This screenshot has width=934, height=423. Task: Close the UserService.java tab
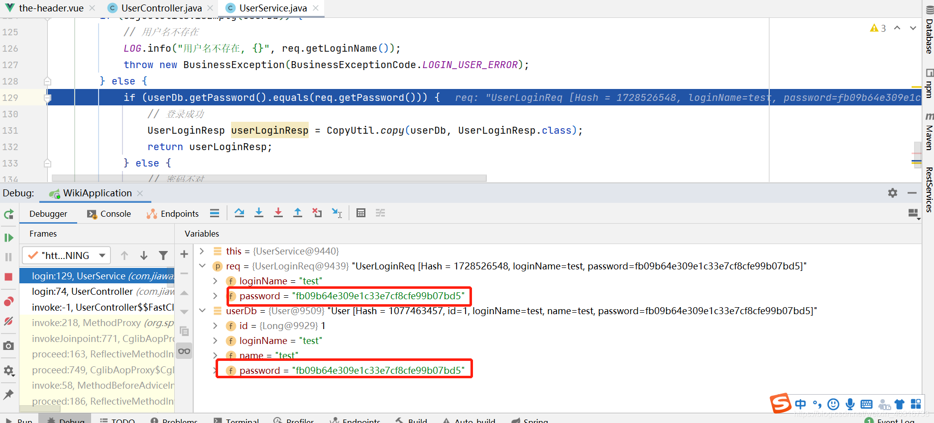click(x=316, y=8)
